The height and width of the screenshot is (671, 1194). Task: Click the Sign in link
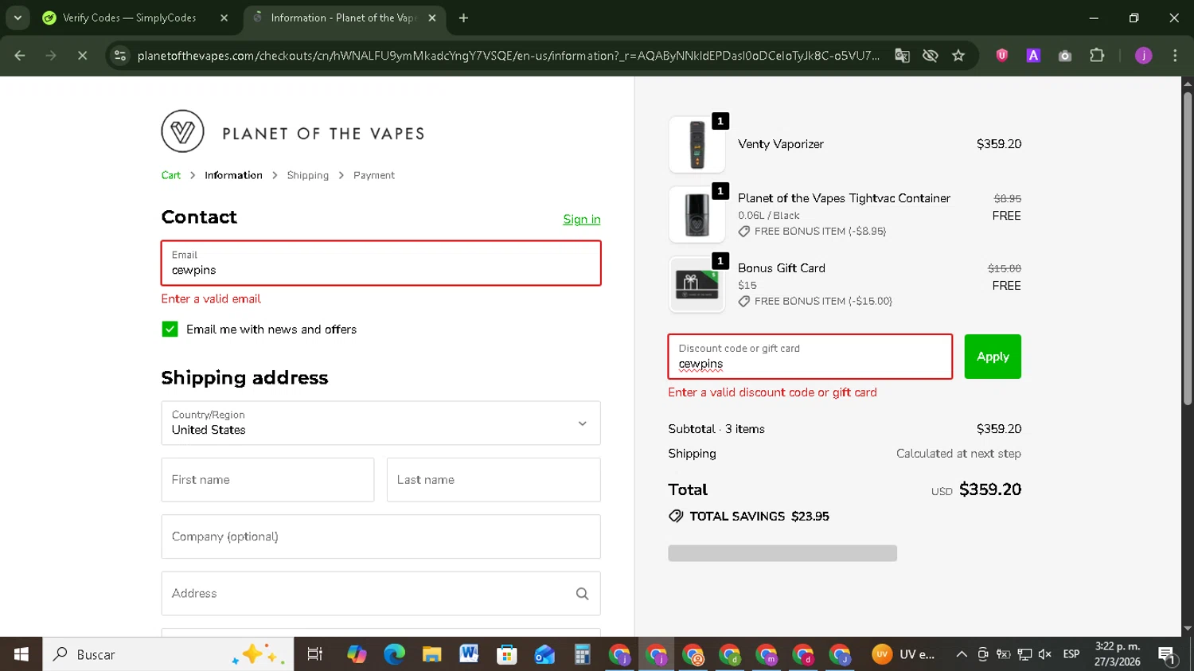point(582,219)
